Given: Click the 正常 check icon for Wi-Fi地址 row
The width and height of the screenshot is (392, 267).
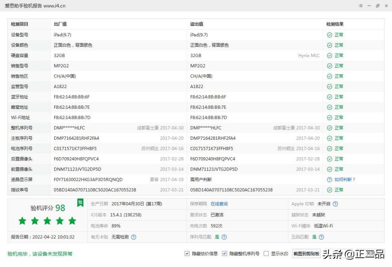Looking at the screenshot, I should pyautogui.click(x=330, y=117).
